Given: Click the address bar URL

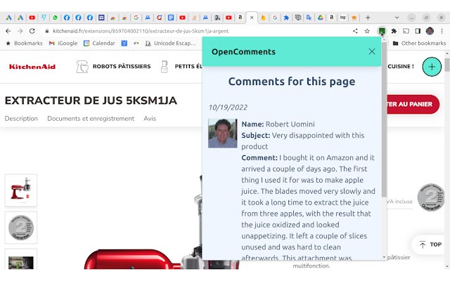Looking at the screenshot, I should point(141,31).
